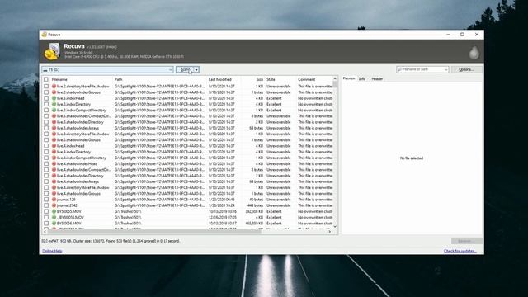Click the red status dot beside live.4.indexCompactDirectory
Screen dimensions: 528x297
point(54,158)
